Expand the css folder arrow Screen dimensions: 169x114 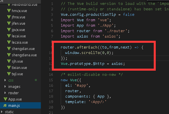tap(5, 80)
